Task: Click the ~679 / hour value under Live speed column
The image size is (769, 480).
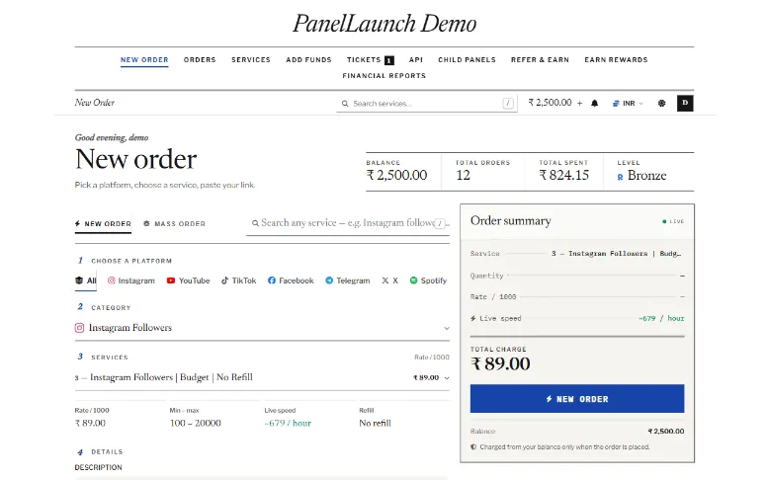Action: [x=288, y=423]
